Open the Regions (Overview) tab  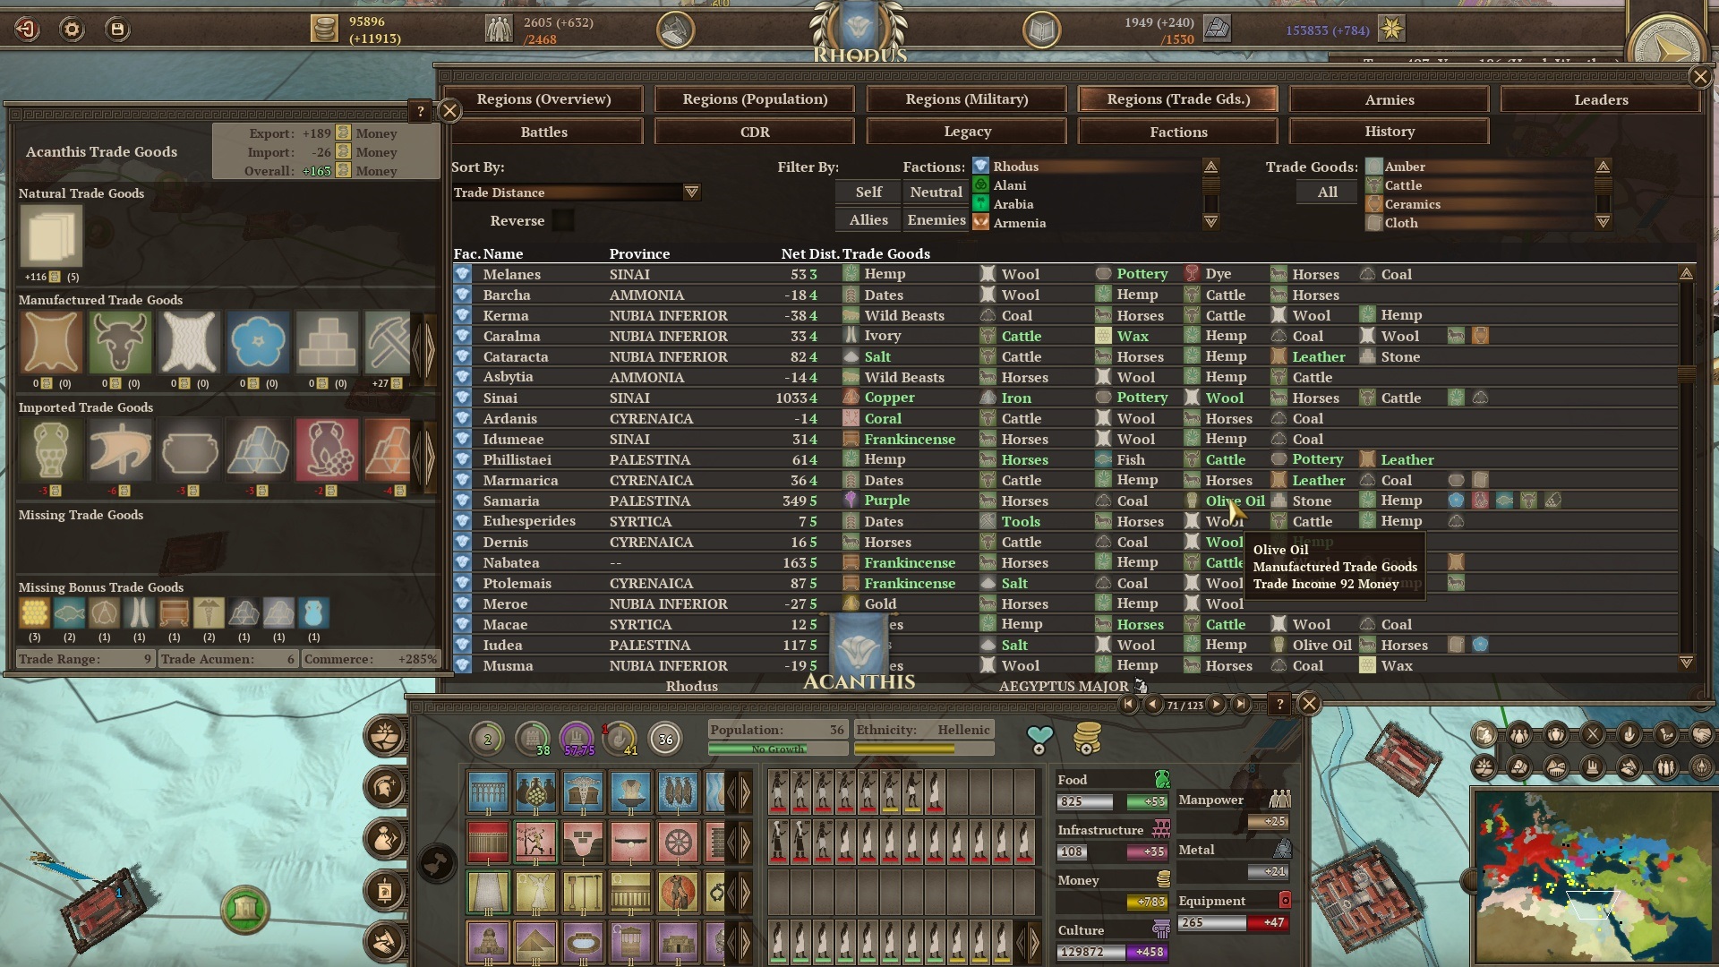[543, 99]
